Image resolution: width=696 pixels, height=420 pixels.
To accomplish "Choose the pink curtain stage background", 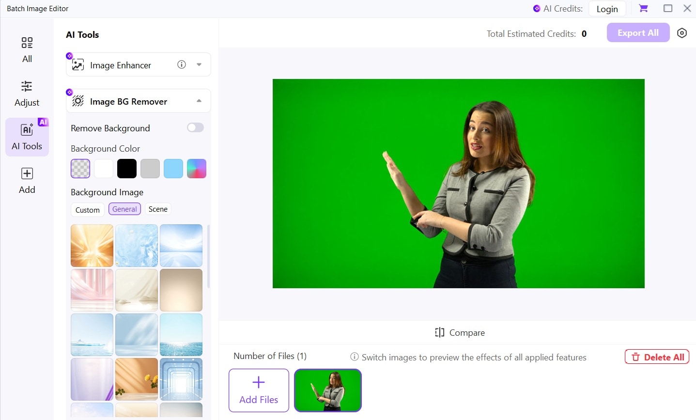I will tap(92, 290).
